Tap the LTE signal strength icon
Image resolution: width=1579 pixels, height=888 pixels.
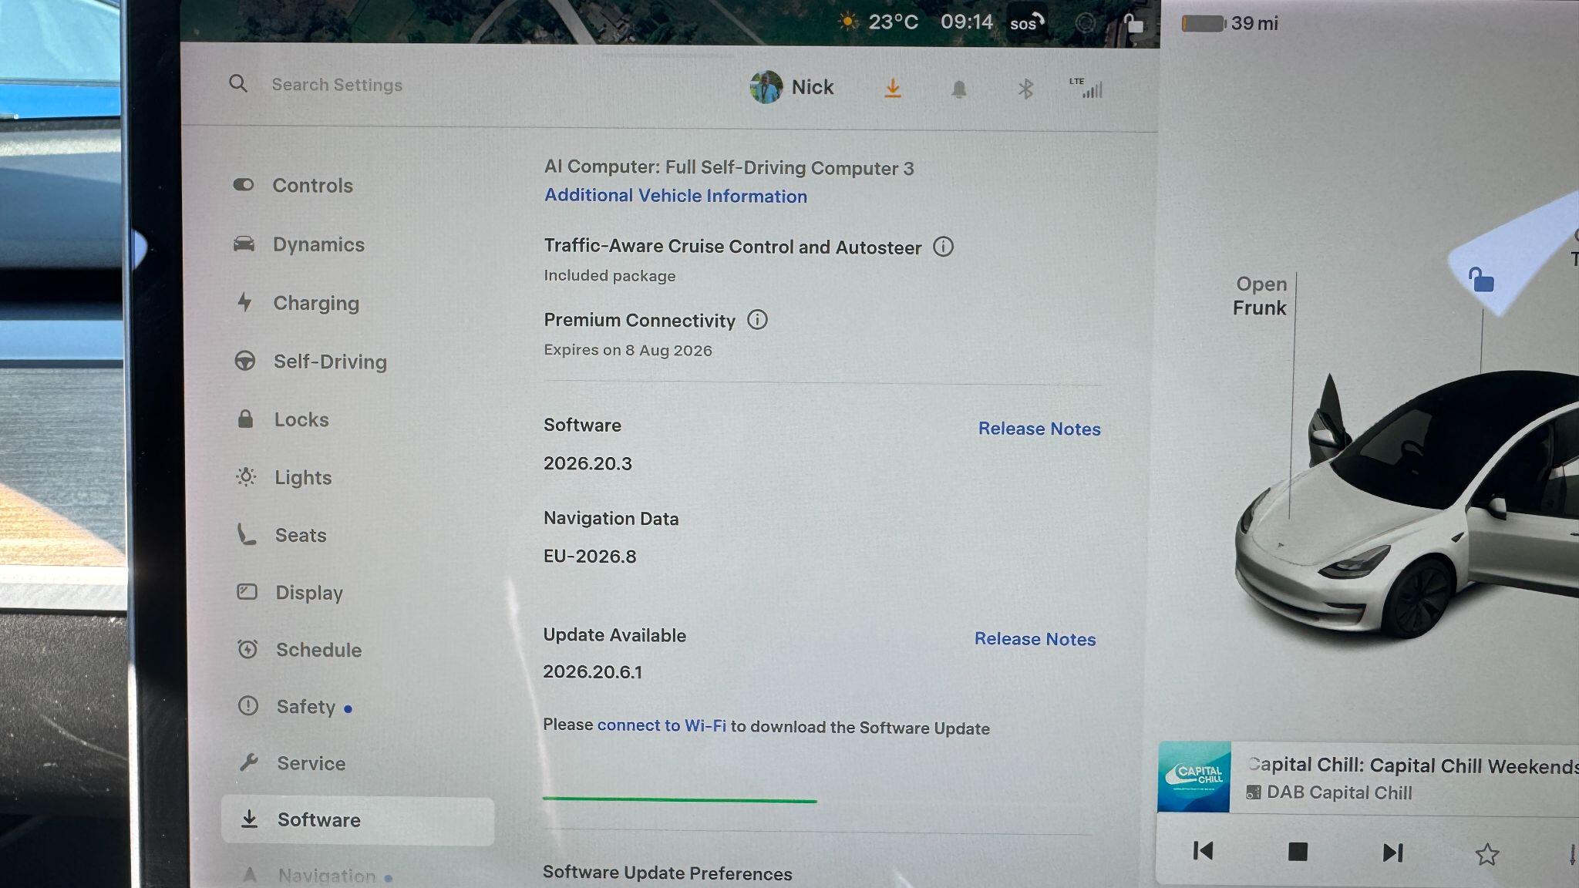(1086, 88)
